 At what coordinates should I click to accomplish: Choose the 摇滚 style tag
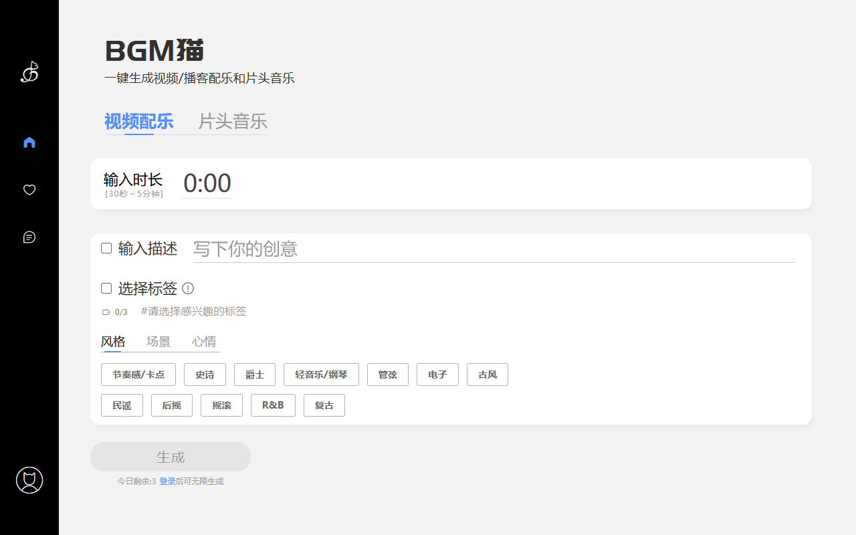pyautogui.click(x=221, y=405)
